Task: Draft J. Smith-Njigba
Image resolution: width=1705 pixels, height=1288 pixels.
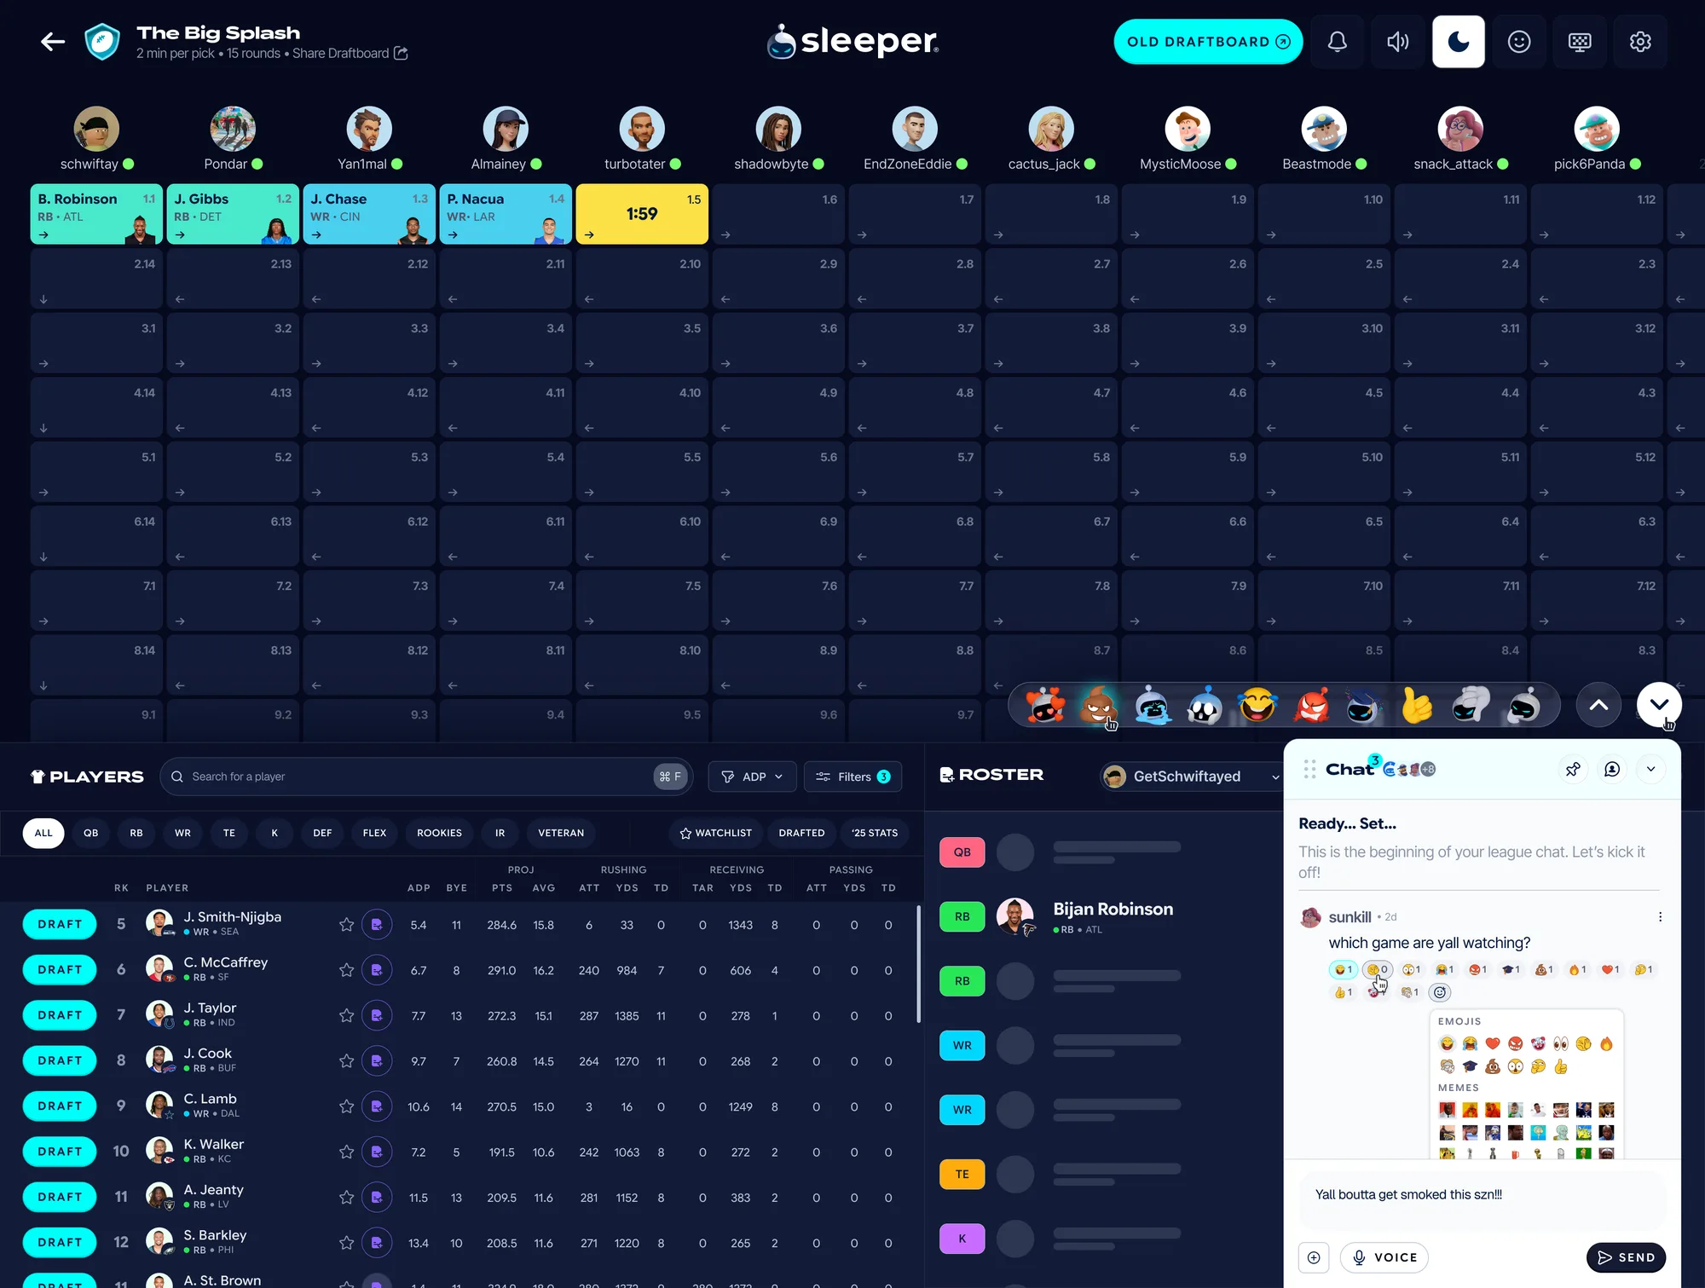Action: [60, 924]
